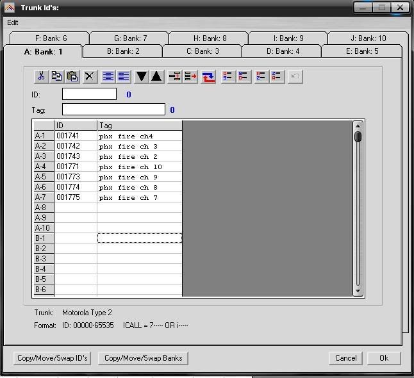Select ID cell 001742

pos(76,146)
